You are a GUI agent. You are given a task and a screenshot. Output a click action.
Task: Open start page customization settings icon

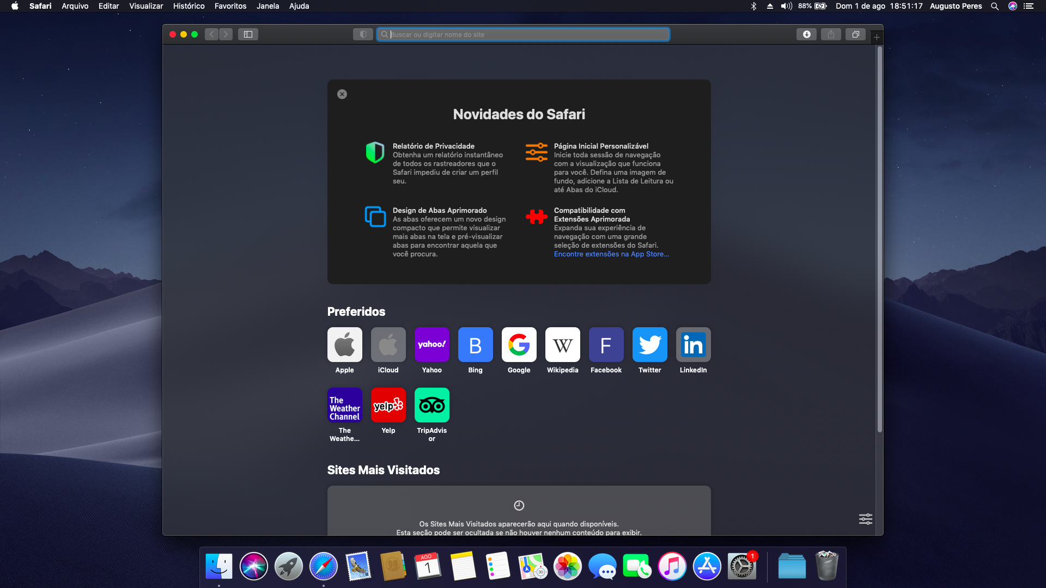tap(865, 518)
